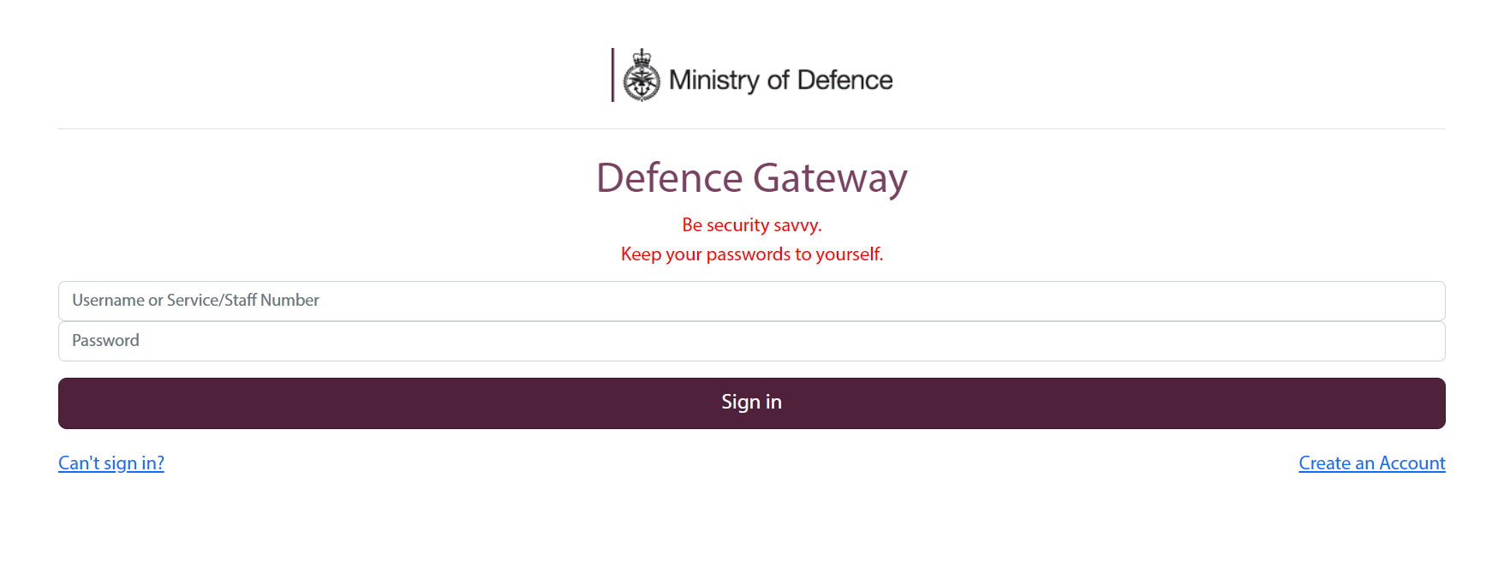Click the word Gateway in the page title
The width and height of the screenshot is (1504, 573).
[830, 178]
